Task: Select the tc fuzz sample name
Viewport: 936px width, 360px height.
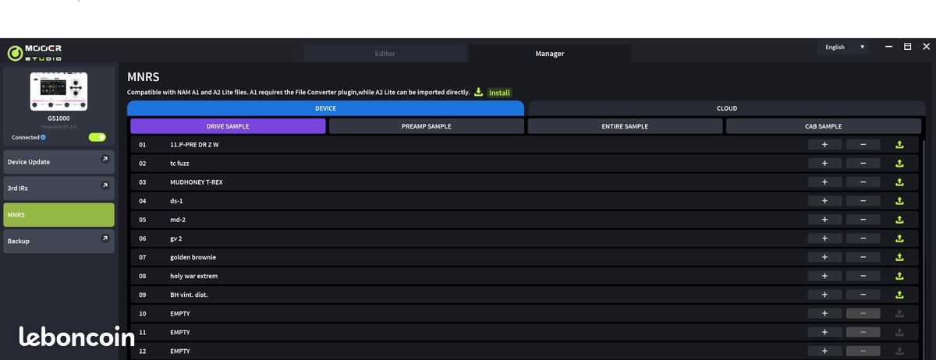Action: 179,163
